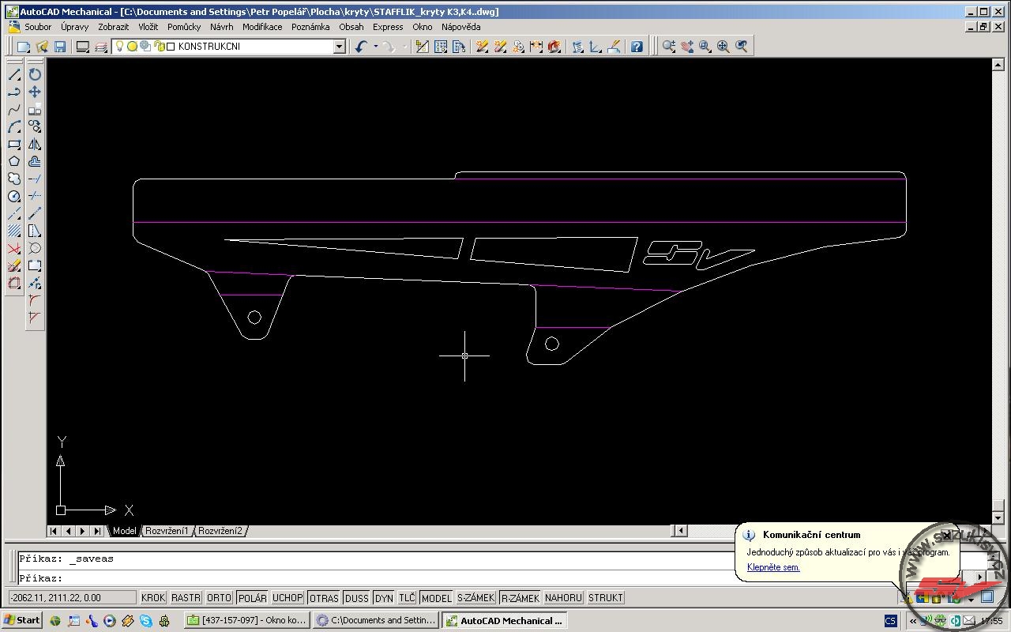The image size is (1011, 632).
Task: Click the Save diskette icon
Action: 60,47
